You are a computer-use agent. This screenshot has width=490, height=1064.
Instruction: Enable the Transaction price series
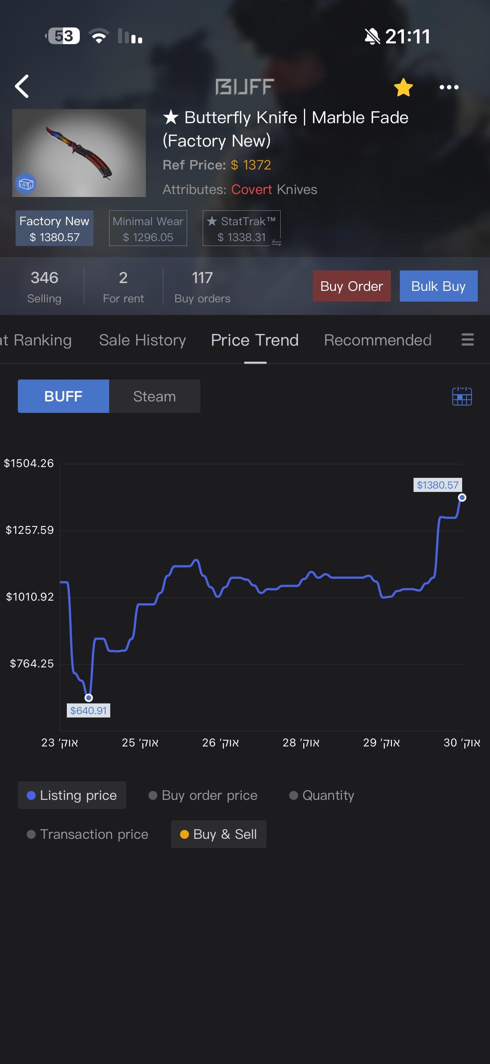(87, 834)
